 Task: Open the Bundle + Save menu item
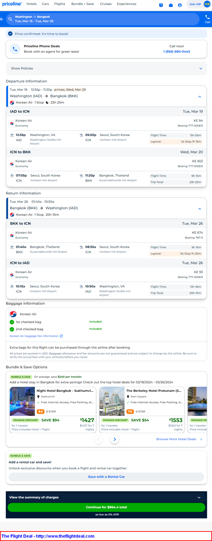point(83,4)
